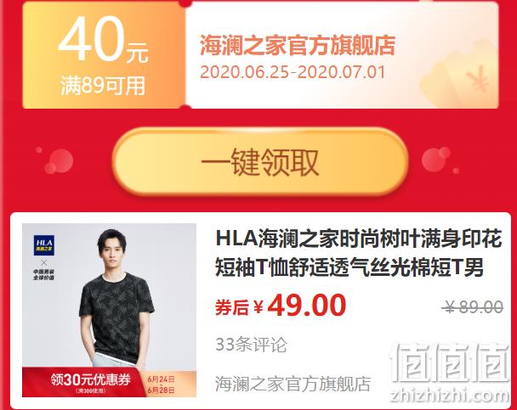517x410 pixels.
Task: Click the X symbol under the HLA logo
Action: click(43, 262)
